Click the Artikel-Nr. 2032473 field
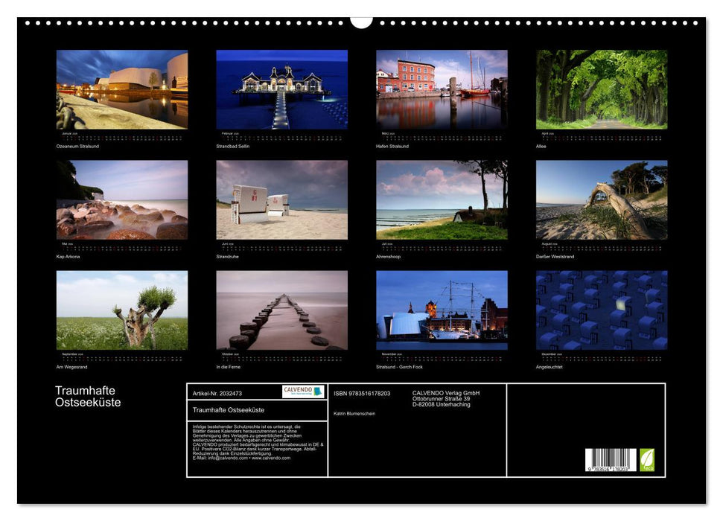The height and width of the screenshot is (521, 723). coord(217,393)
